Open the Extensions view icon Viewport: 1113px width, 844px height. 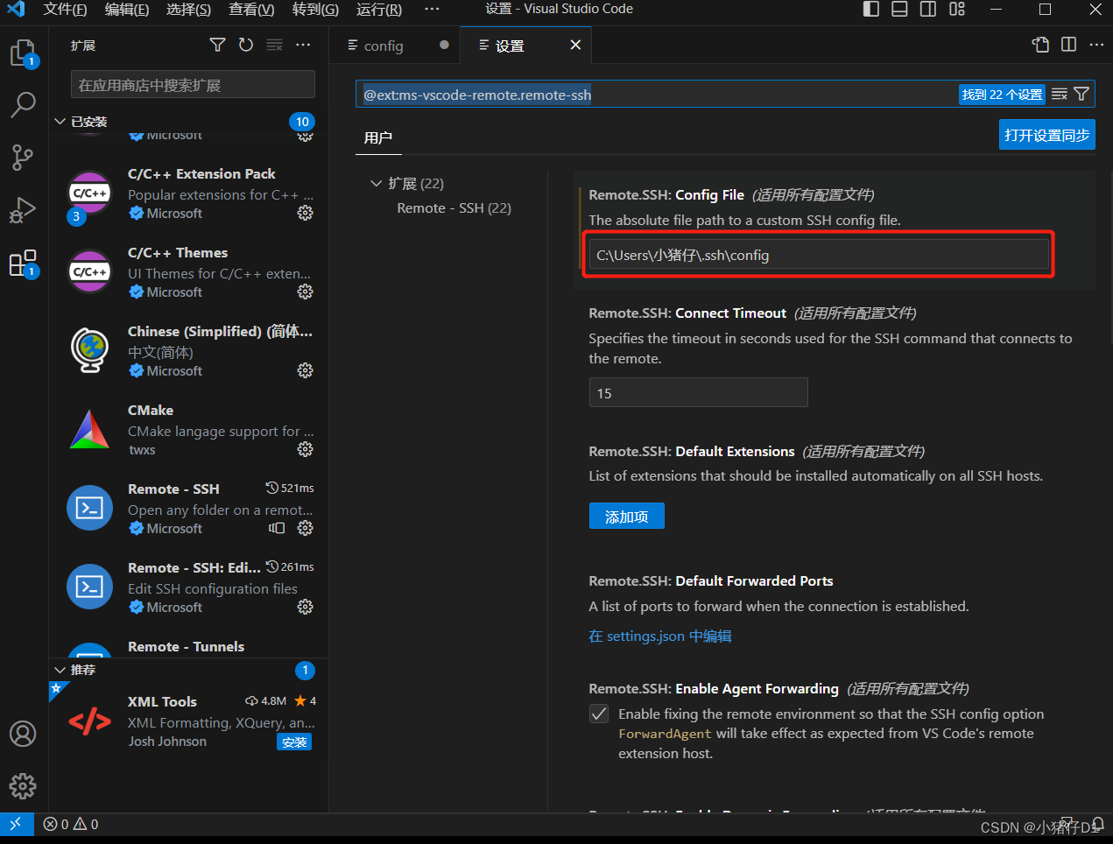tap(23, 263)
